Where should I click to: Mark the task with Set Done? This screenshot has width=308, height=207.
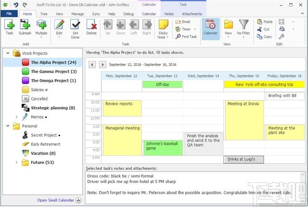75,29
